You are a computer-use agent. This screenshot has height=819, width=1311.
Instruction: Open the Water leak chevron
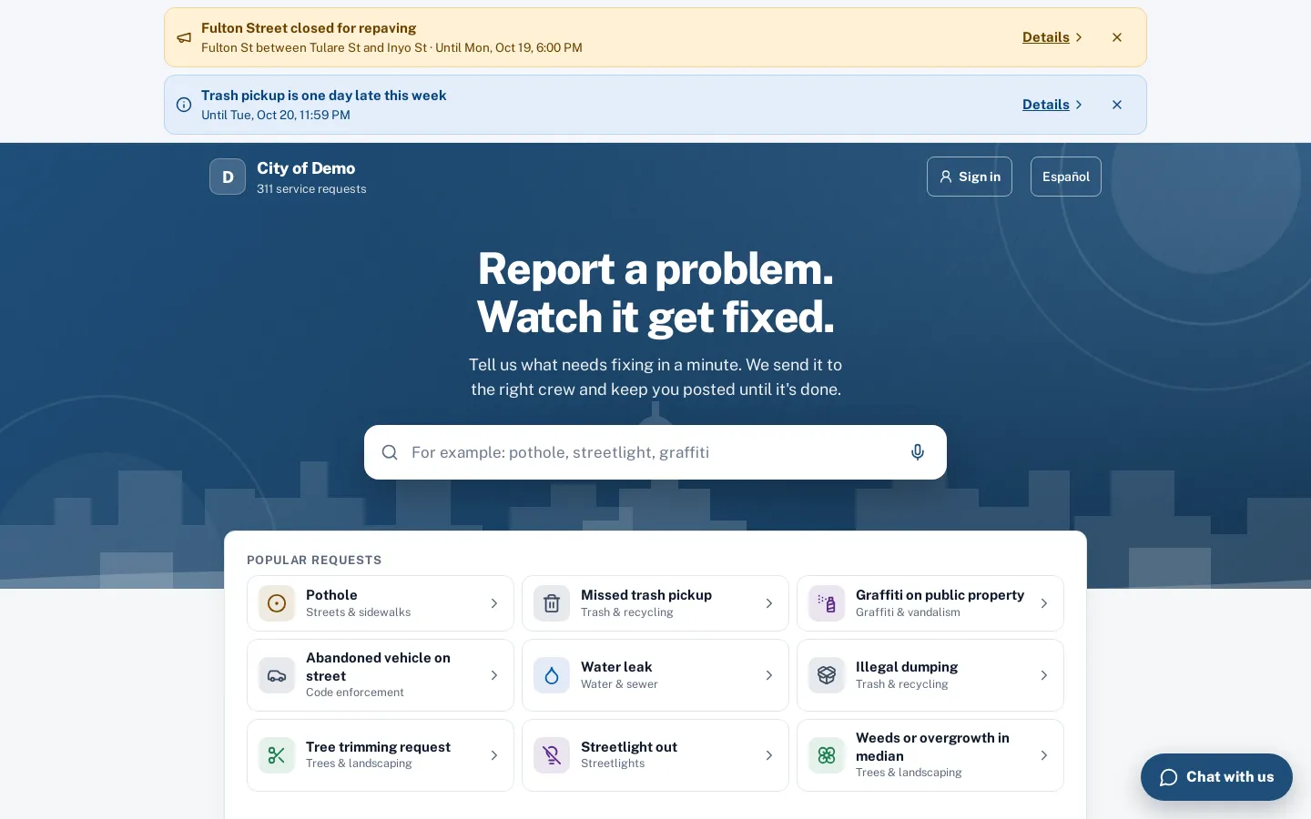pyautogui.click(x=769, y=675)
